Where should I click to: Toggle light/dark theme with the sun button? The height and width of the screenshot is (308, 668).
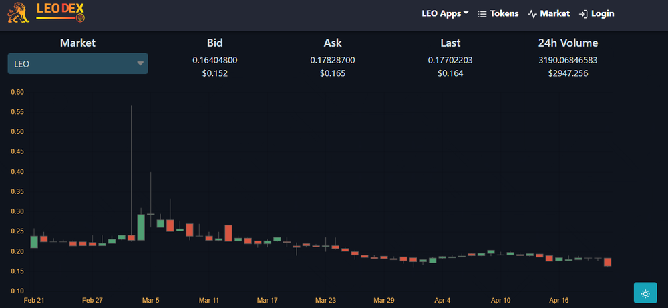point(645,293)
